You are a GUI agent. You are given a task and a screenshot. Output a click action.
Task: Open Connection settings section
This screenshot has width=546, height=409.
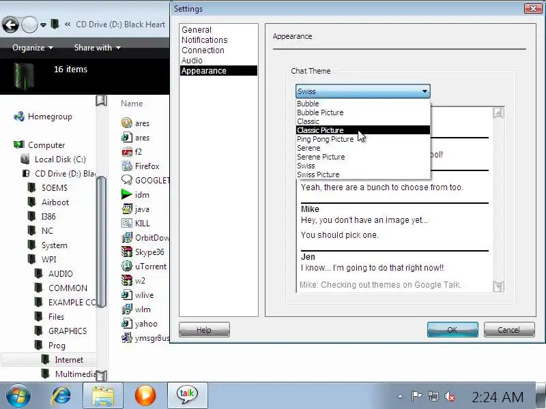coord(203,50)
